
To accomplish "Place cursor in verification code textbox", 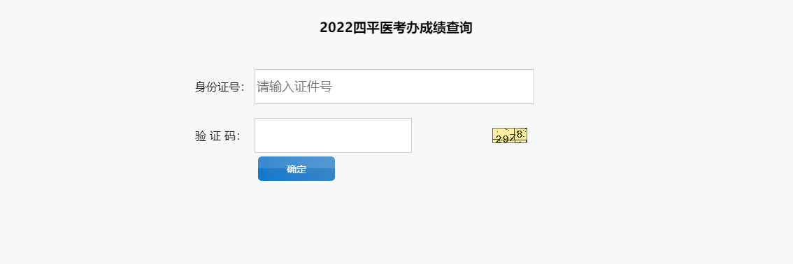I will (333, 135).
